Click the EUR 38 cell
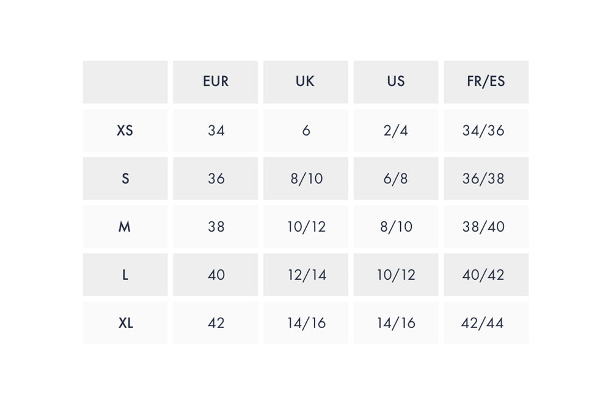 [x=216, y=227]
